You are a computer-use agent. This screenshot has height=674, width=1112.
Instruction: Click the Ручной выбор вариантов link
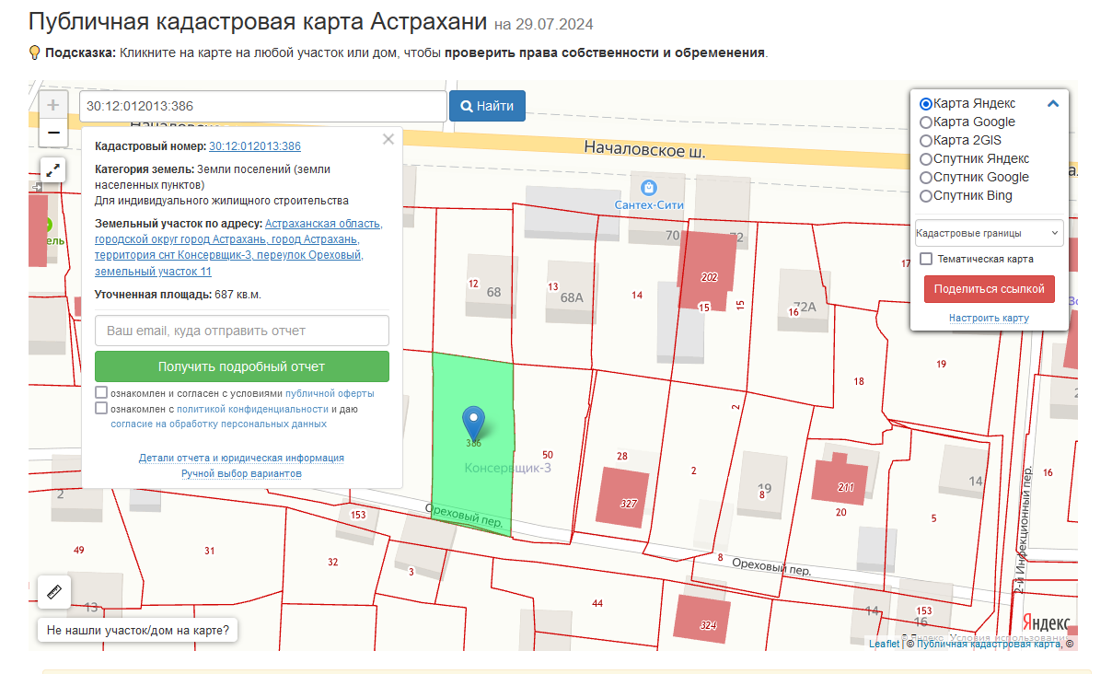coord(241,473)
